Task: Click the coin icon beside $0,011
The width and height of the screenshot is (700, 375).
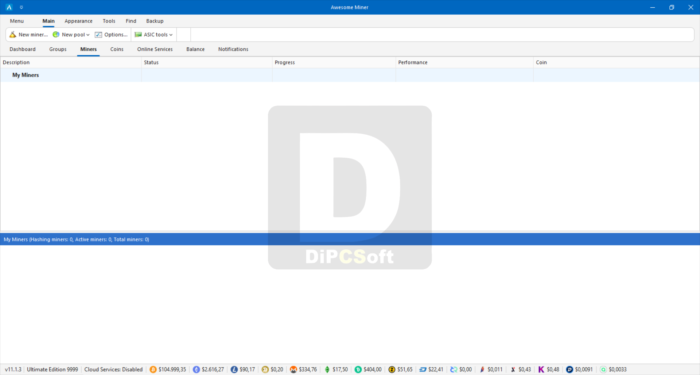Action: [x=482, y=370]
